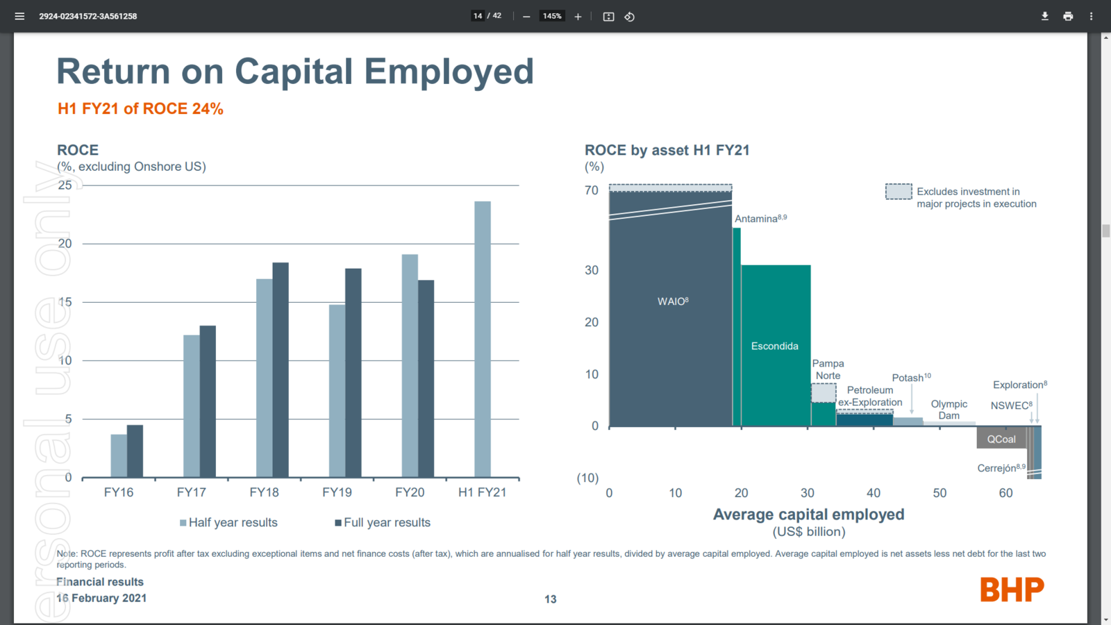
Task: Click the 'Average capital employed' axis title
Action: pyautogui.click(x=809, y=515)
